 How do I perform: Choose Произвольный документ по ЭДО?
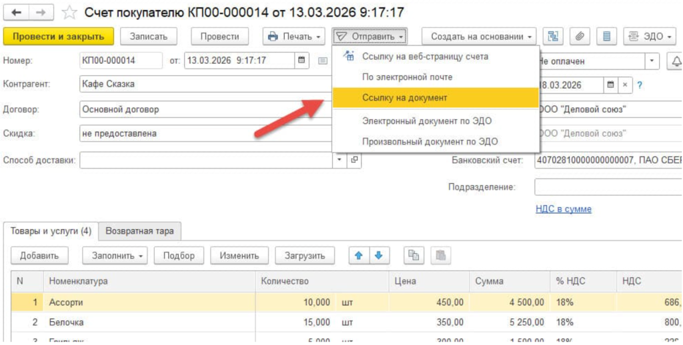(x=435, y=141)
